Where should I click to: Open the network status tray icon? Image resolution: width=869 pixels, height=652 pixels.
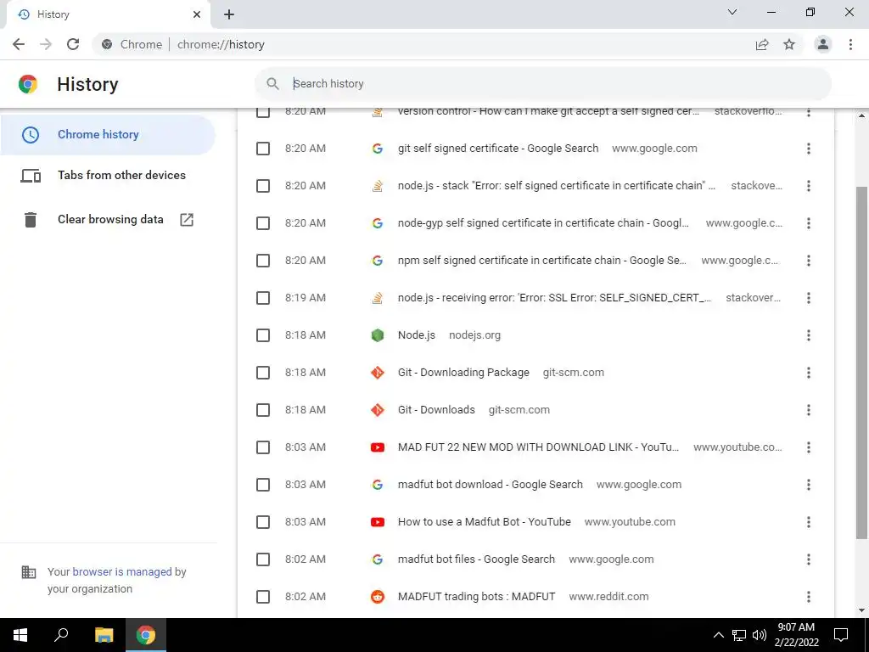coord(739,635)
